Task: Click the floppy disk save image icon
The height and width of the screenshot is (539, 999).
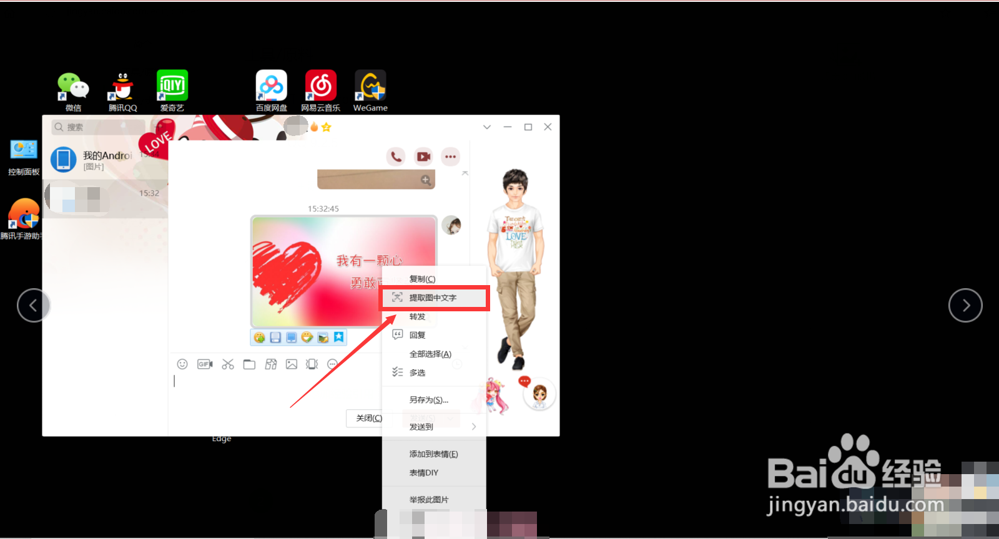Action: tap(275, 337)
